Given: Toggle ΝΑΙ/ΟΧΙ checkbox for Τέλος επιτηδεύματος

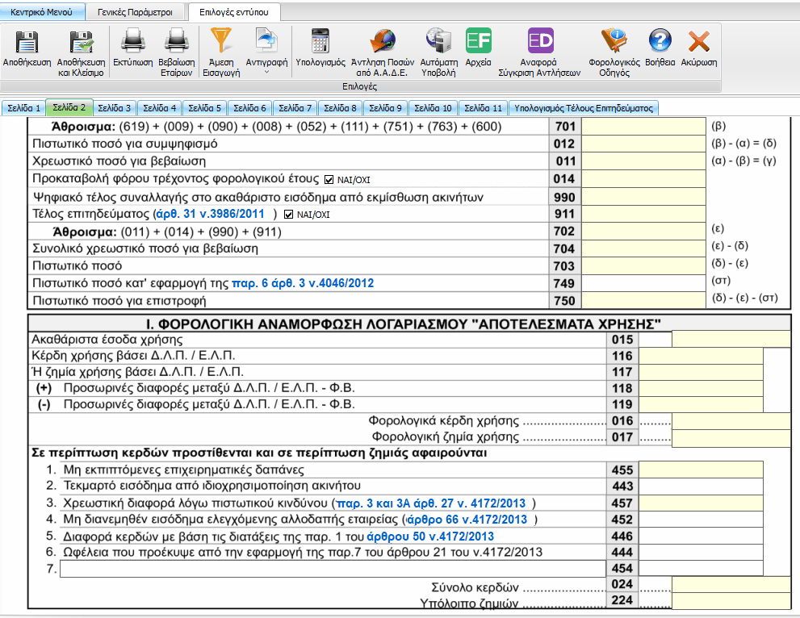Looking at the screenshot, I should tap(289, 215).
